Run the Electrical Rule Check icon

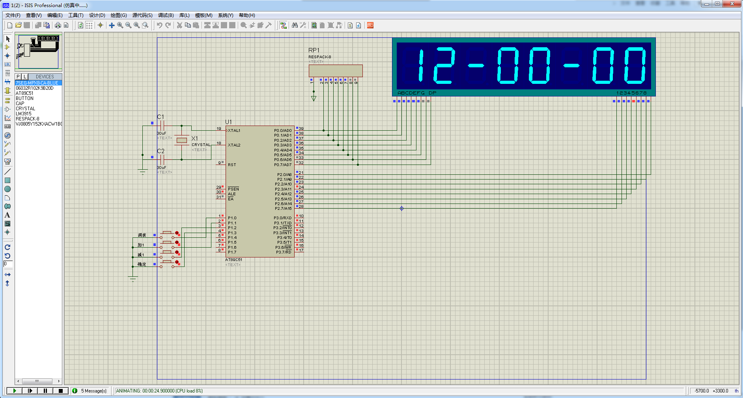[x=358, y=25]
